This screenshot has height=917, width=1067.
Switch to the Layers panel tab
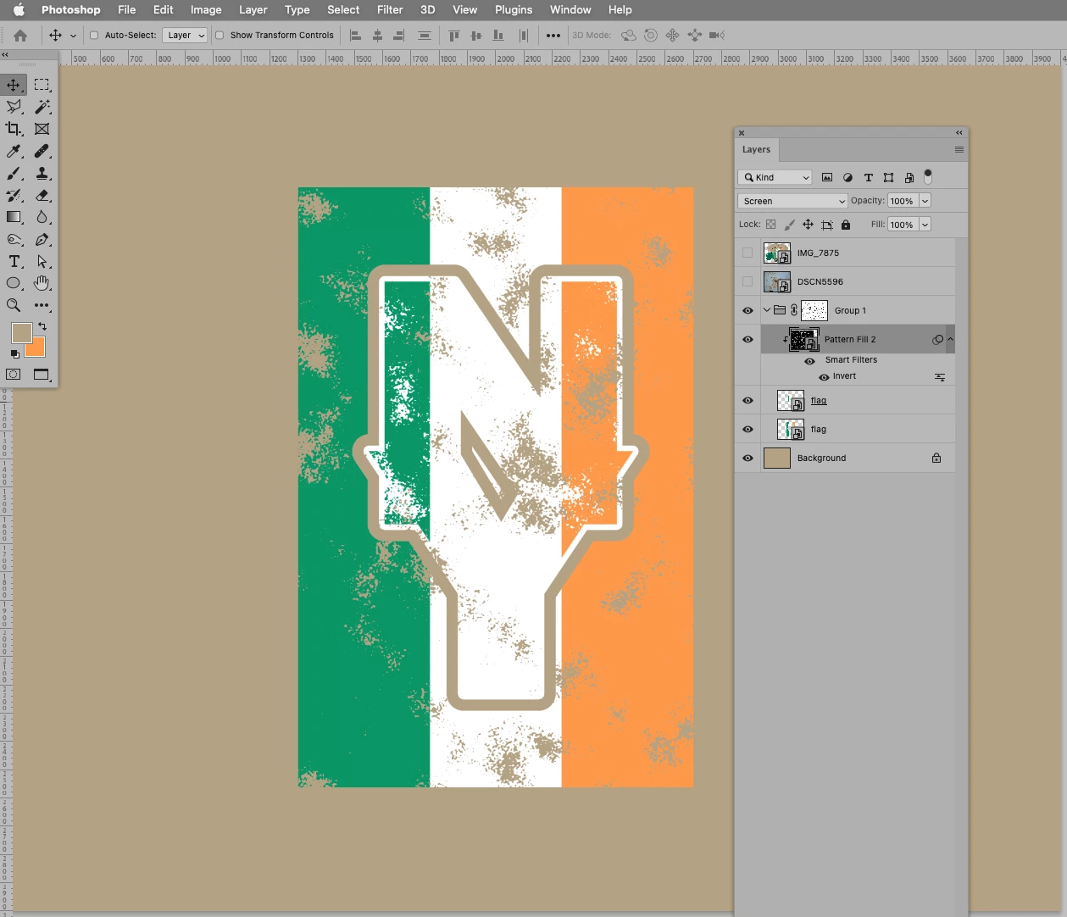(757, 150)
